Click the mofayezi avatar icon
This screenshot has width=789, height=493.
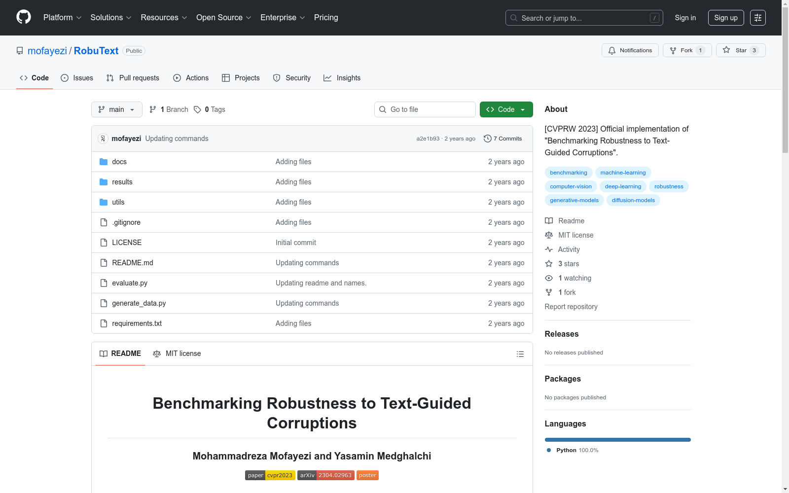(103, 139)
